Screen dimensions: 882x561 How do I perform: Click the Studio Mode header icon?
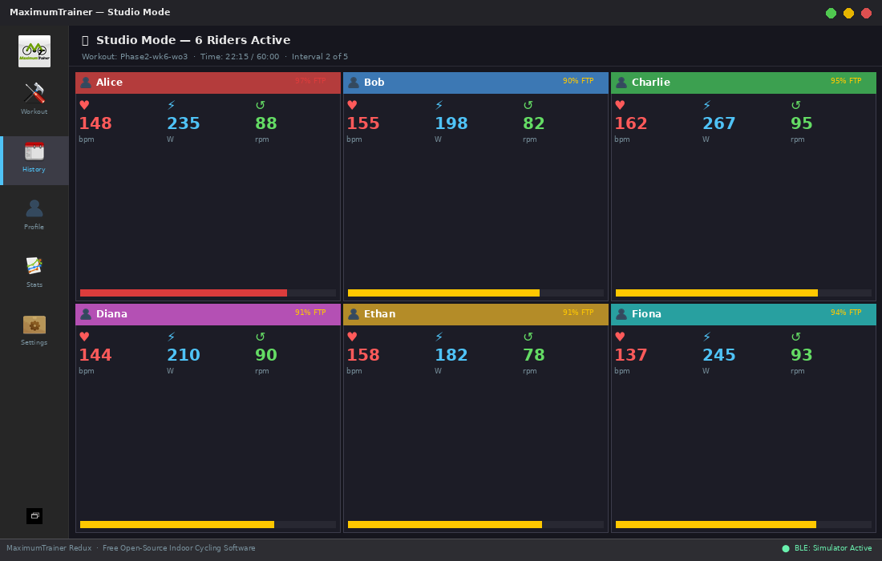pos(85,39)
